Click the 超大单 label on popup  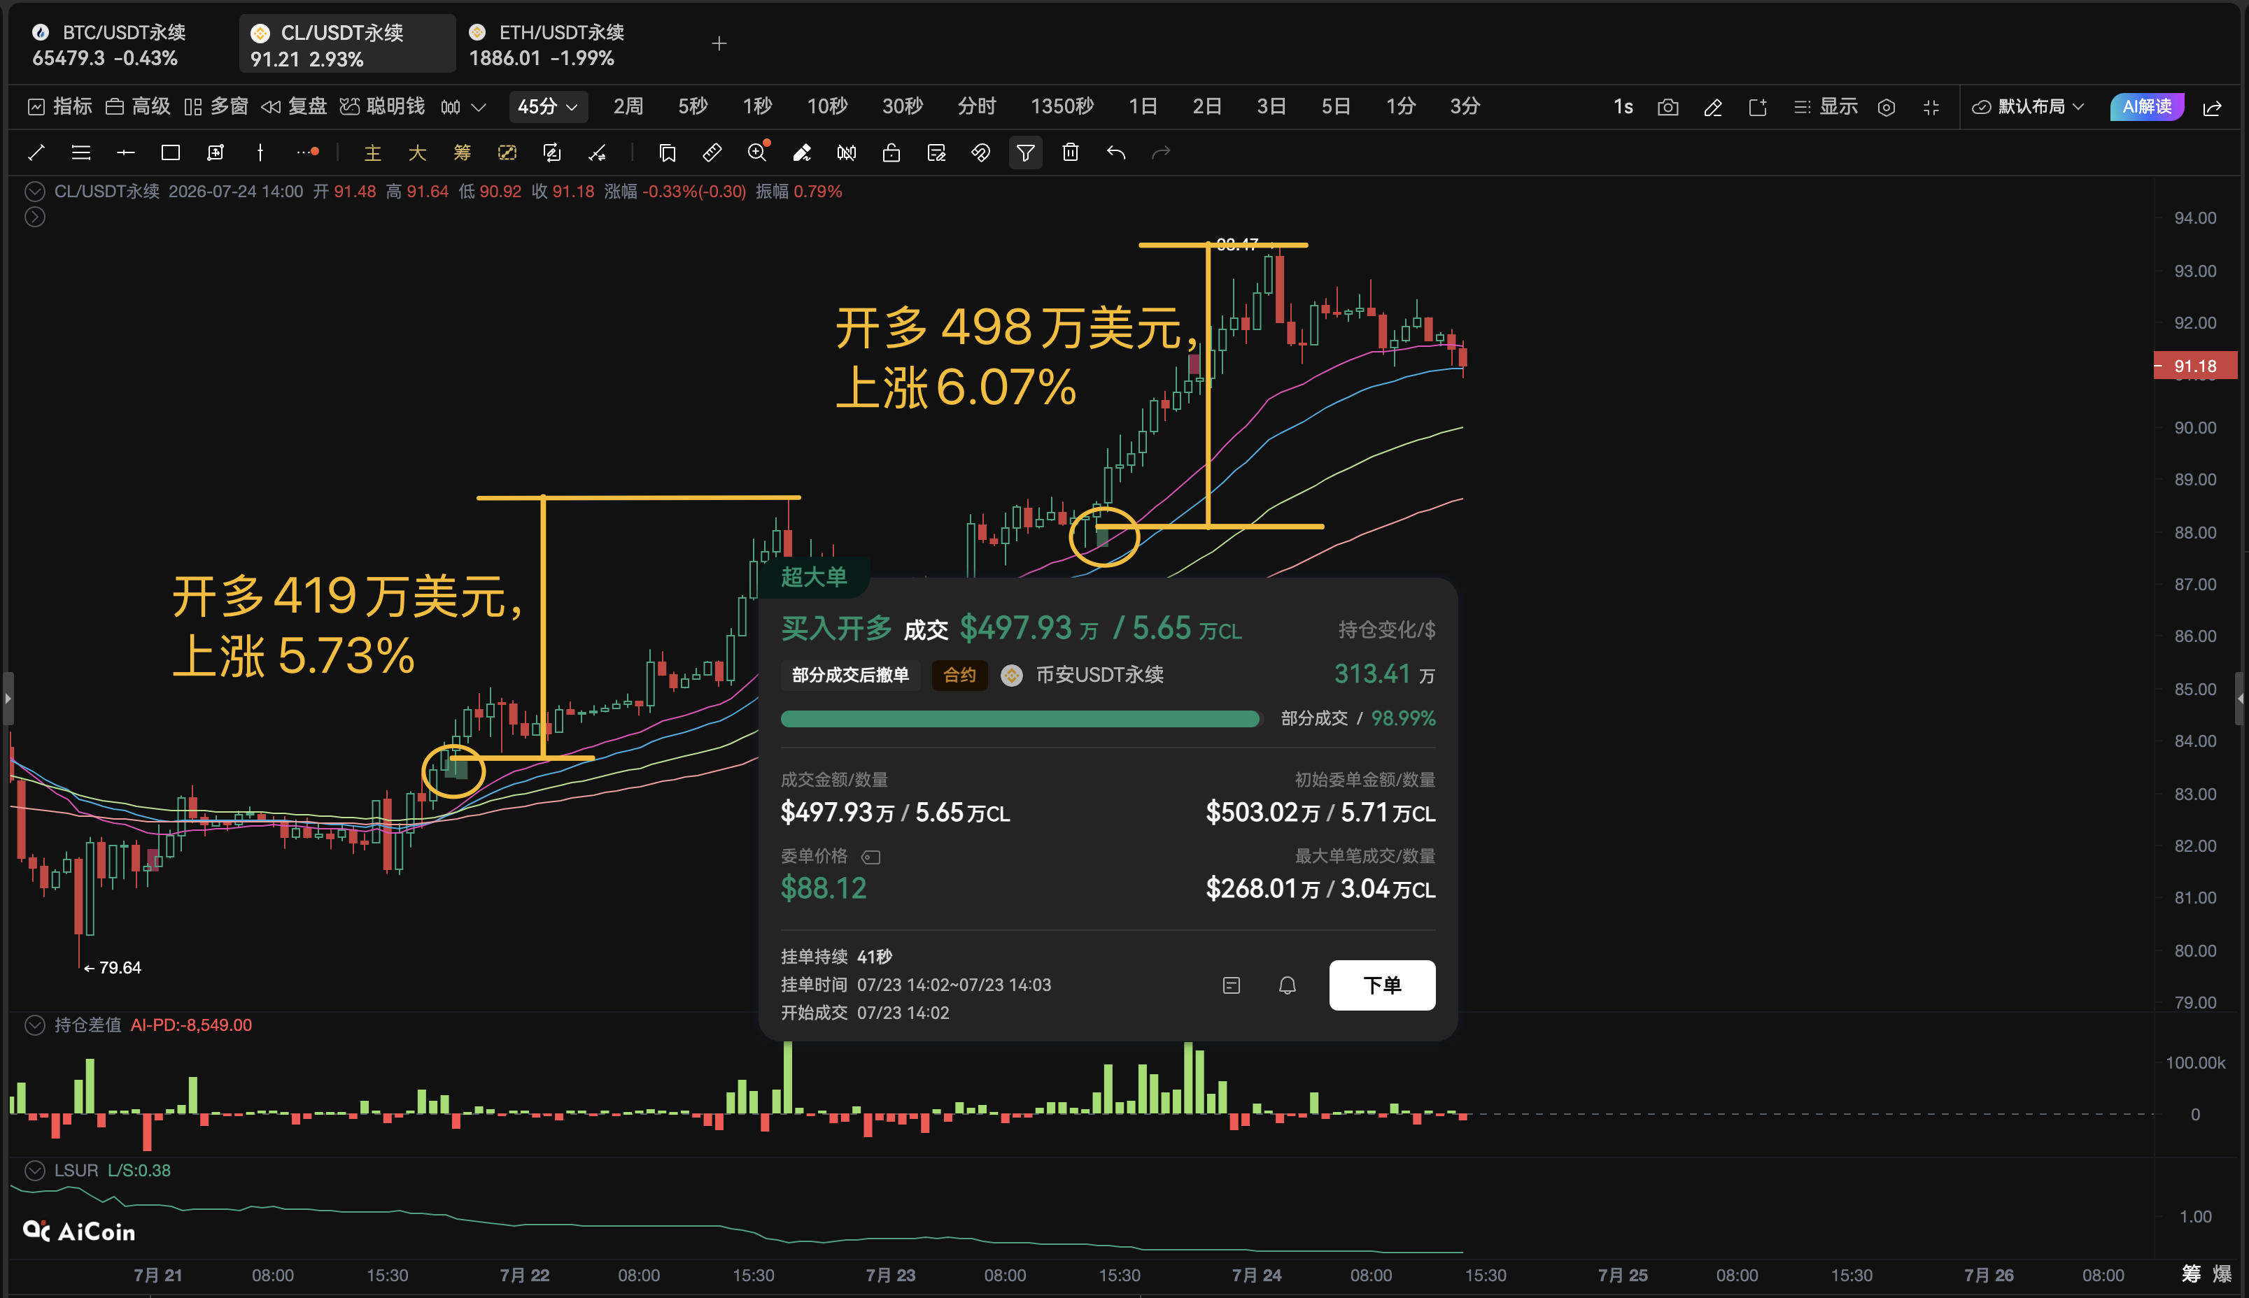(813, 577)
